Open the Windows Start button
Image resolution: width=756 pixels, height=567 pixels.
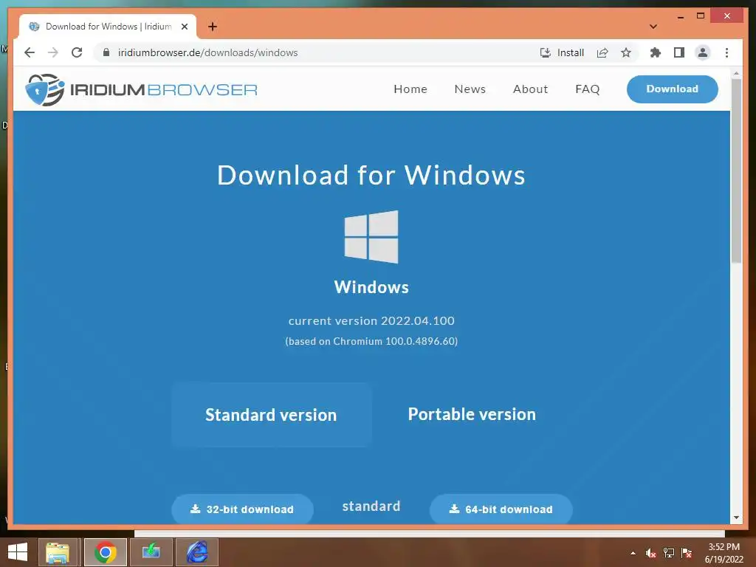18,552
